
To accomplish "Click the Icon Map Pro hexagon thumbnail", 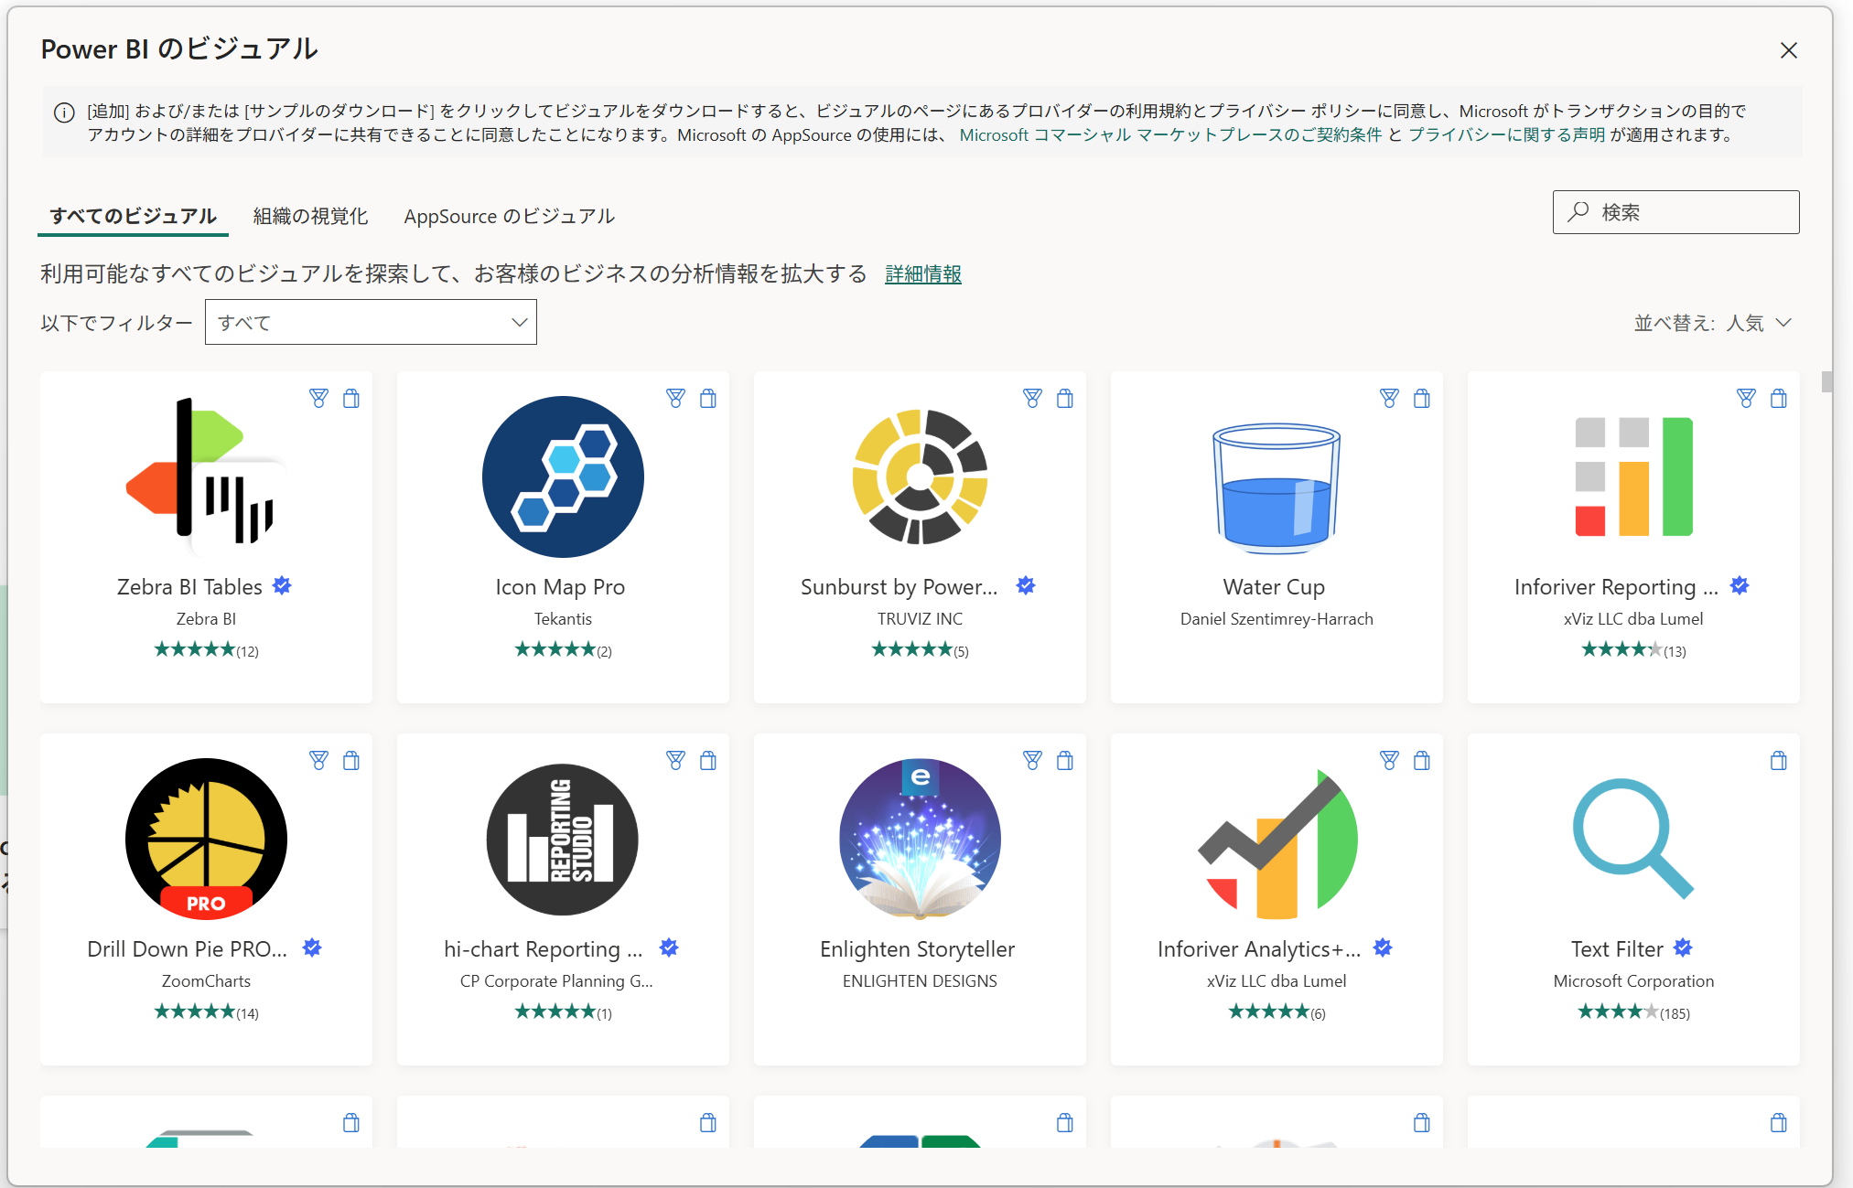I will (563, 476).
